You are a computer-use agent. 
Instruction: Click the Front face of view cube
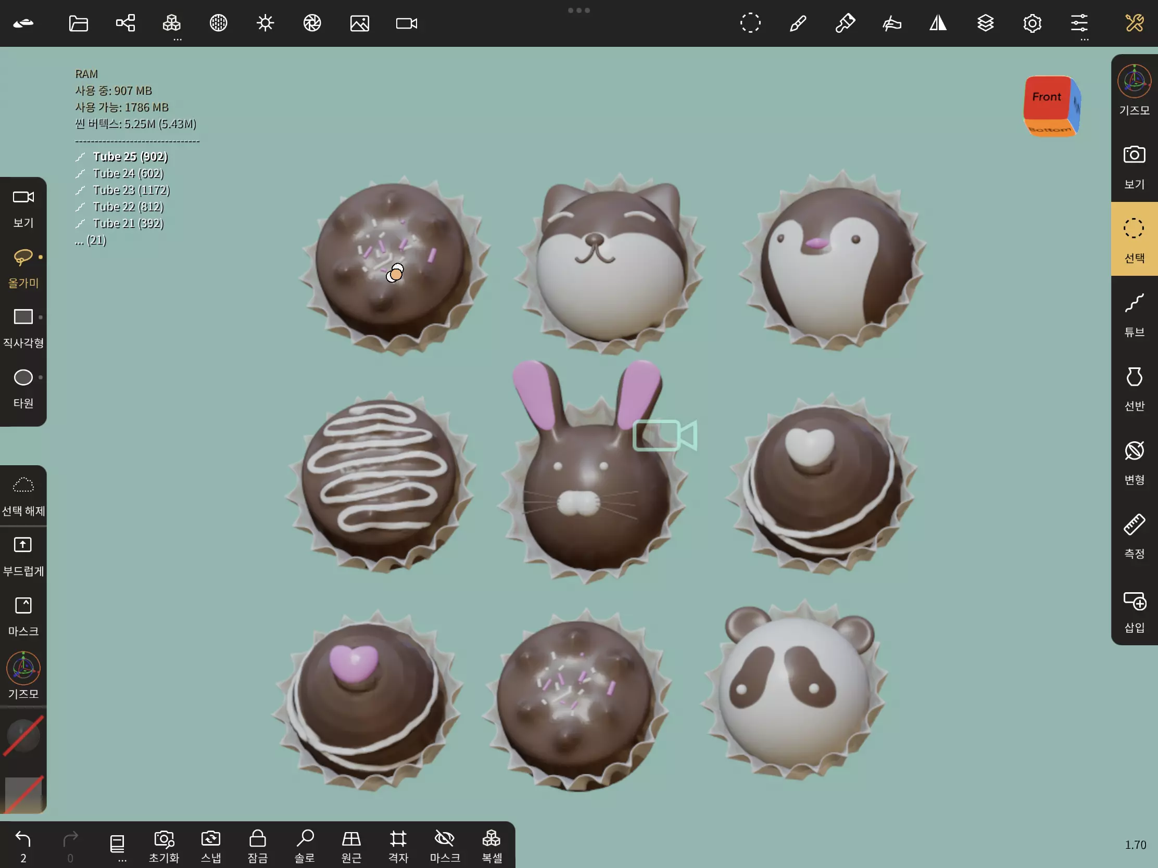tap(1046, 97)
